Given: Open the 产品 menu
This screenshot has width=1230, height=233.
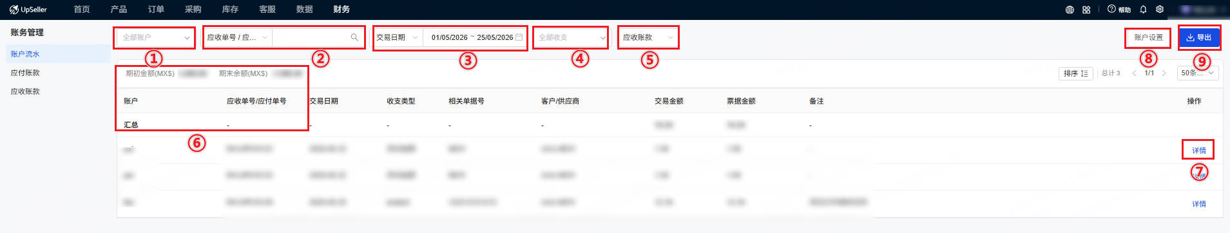Looking at the screenshot, I should click(119, 10).
